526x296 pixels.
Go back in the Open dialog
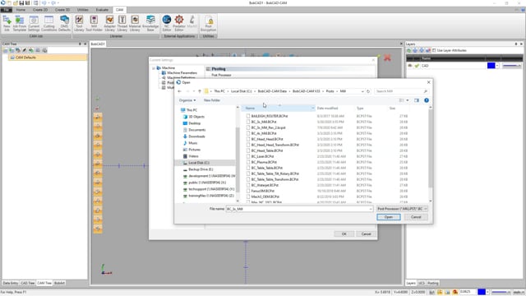point(179,91)
